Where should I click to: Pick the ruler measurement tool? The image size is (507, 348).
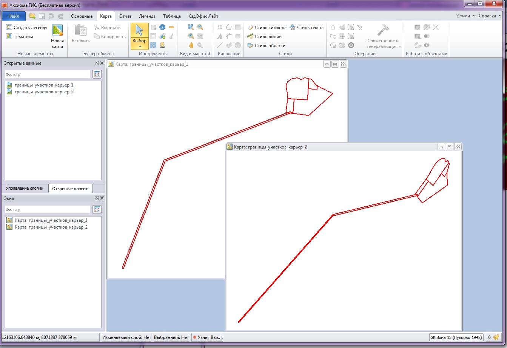171,27
